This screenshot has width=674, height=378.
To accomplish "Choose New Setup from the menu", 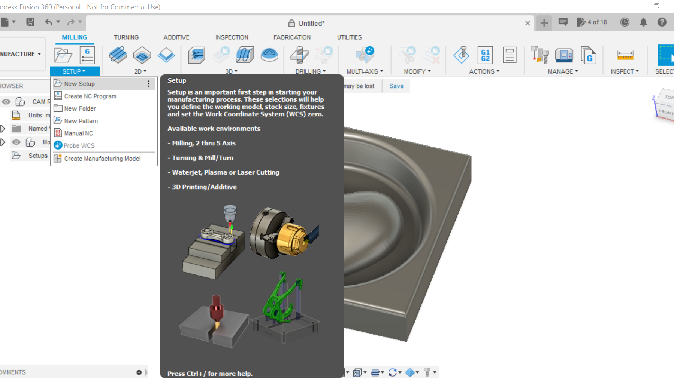I will [104, 84].
